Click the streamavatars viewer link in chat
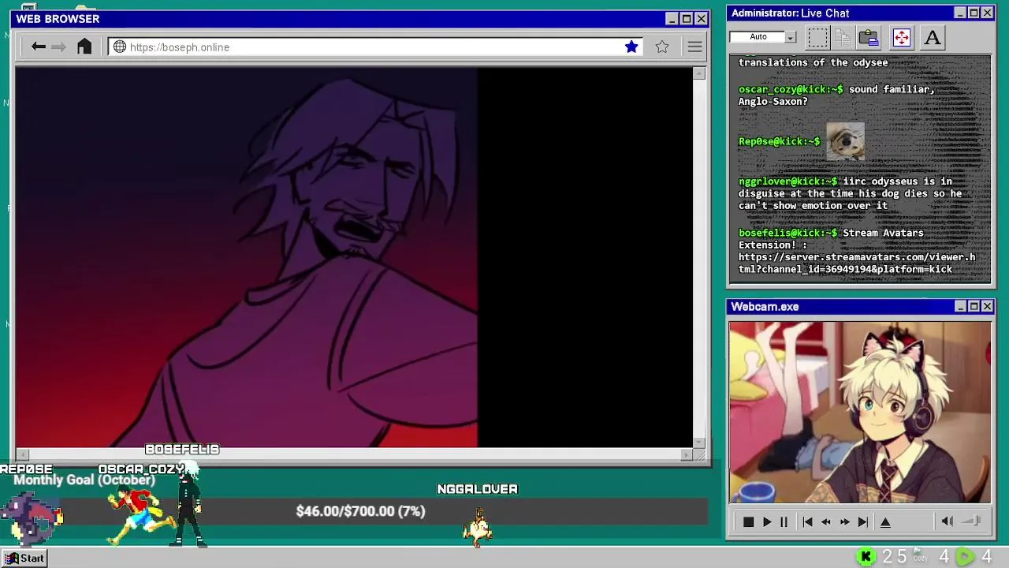 pos(857,263)
